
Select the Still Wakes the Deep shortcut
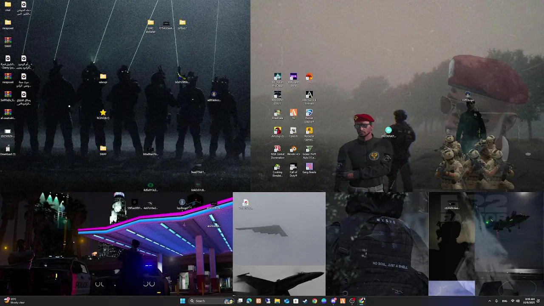point(278,80)
